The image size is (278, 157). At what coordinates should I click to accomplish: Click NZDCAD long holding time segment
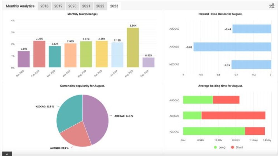tap(214, 131)
